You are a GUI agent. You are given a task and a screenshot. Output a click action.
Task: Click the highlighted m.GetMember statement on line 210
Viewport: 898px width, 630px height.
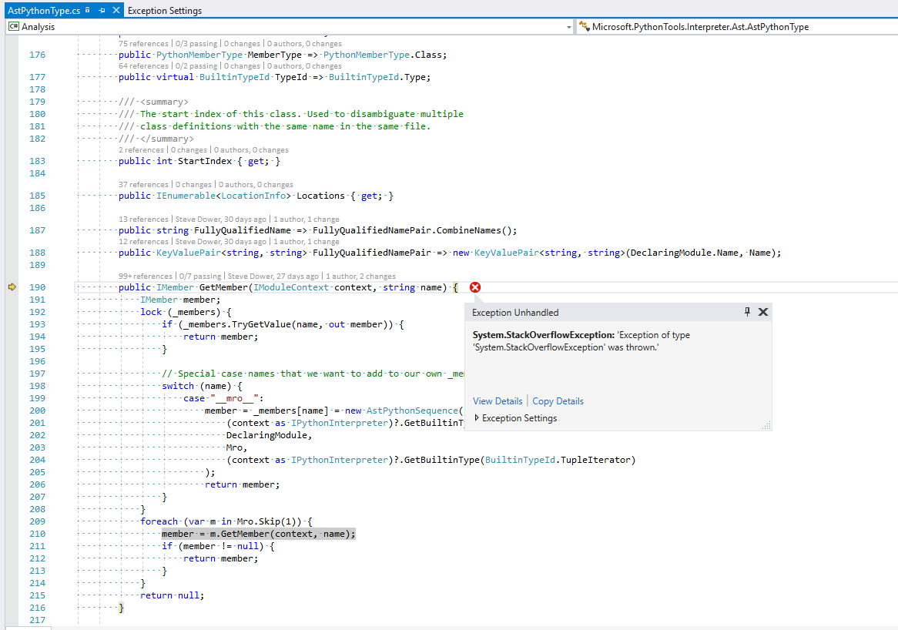(x=258, y=534)
